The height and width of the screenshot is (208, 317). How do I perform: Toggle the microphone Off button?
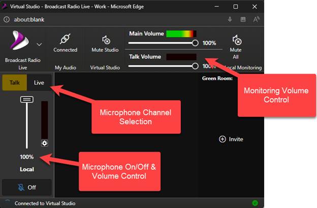pyautogui.click(x=27, y=187)
